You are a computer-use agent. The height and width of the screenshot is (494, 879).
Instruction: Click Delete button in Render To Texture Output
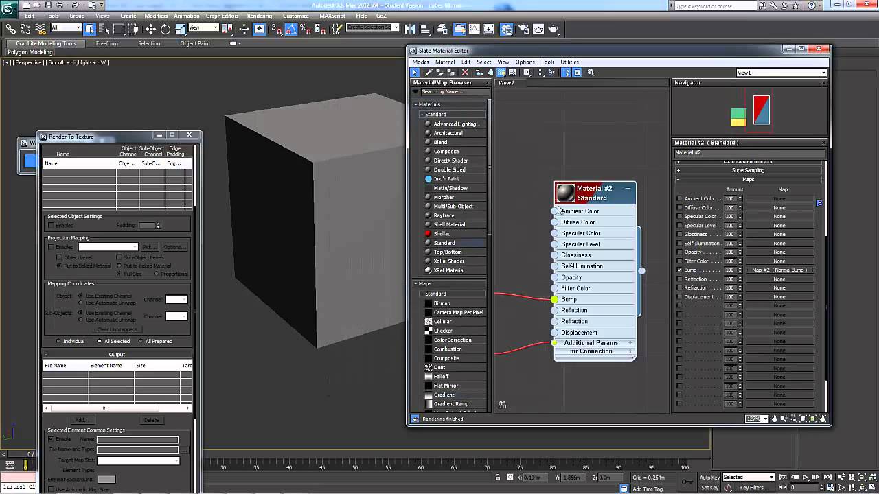click(151, 420)
